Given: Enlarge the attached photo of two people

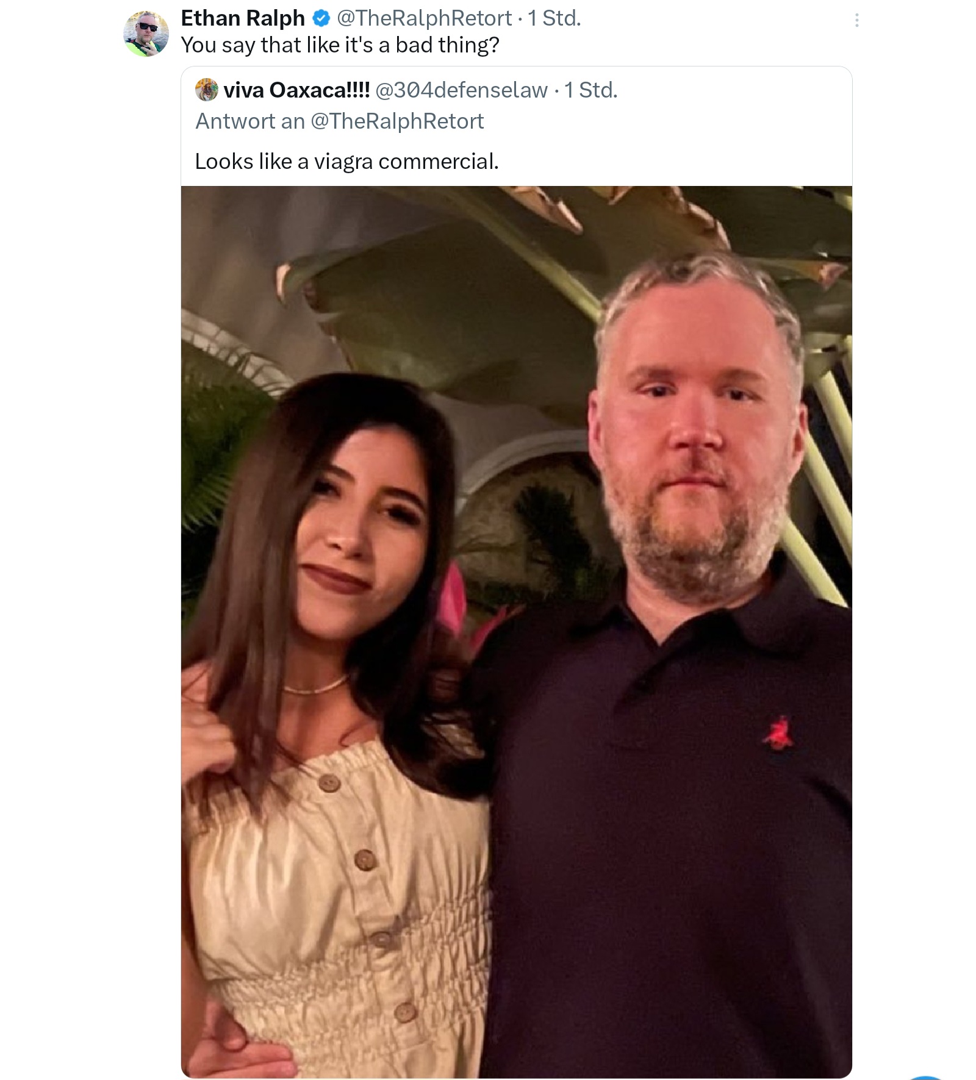Looking at the screenshot, I should (517, 631).
